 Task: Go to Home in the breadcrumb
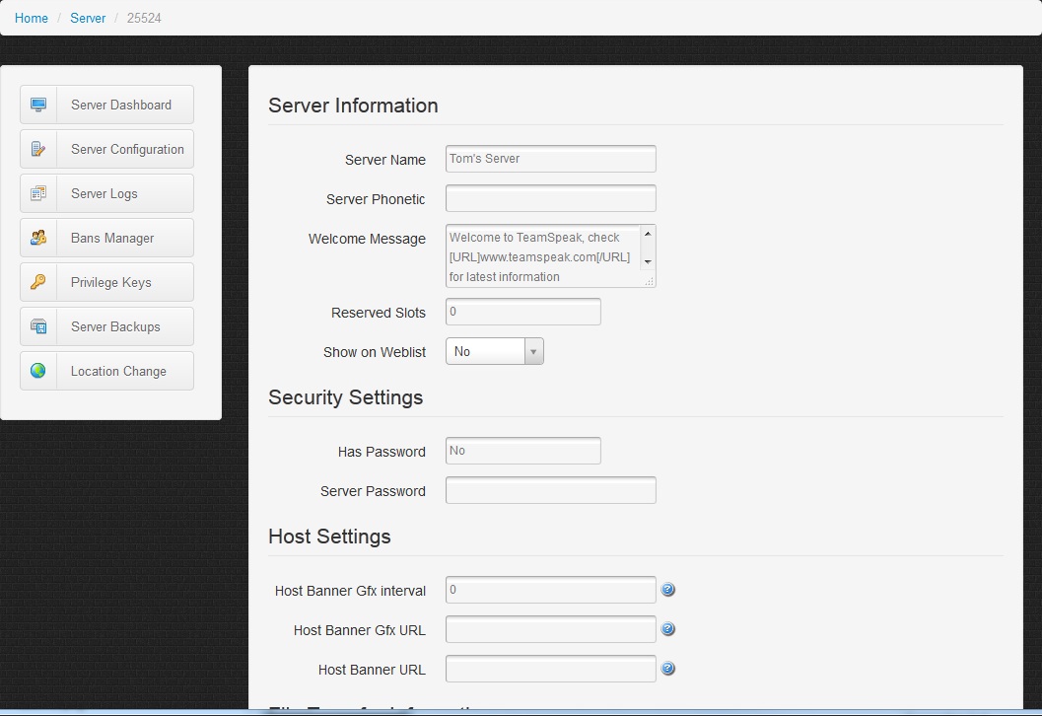[x=32, y=18]
